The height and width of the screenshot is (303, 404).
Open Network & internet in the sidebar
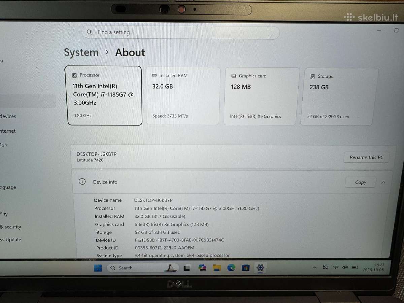[8, 131]
